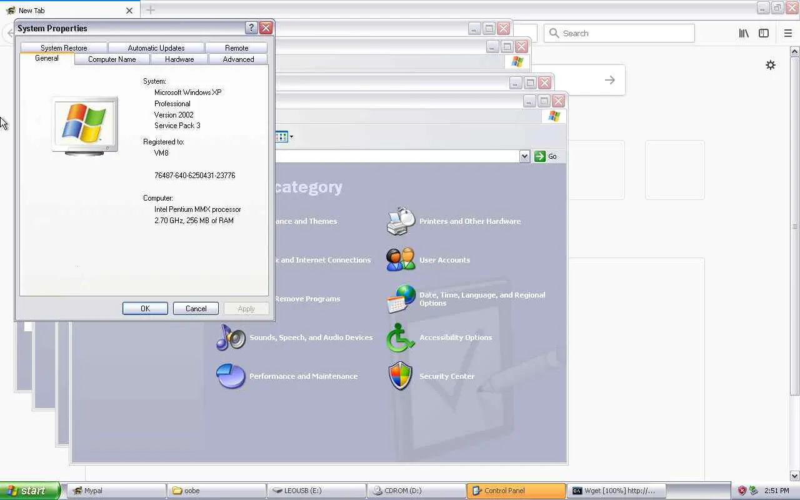Click the Control Panel taskbar button

click(516, 491)
